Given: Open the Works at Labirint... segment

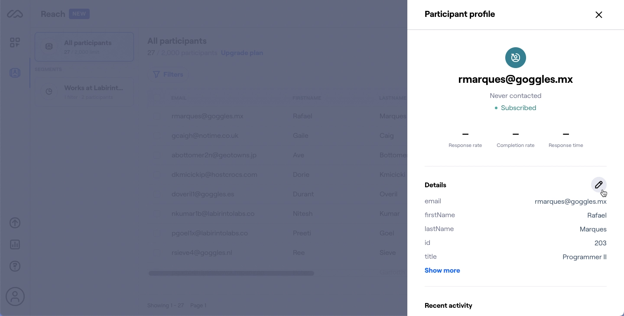Looking at the screenshot, I should point(84,91).
